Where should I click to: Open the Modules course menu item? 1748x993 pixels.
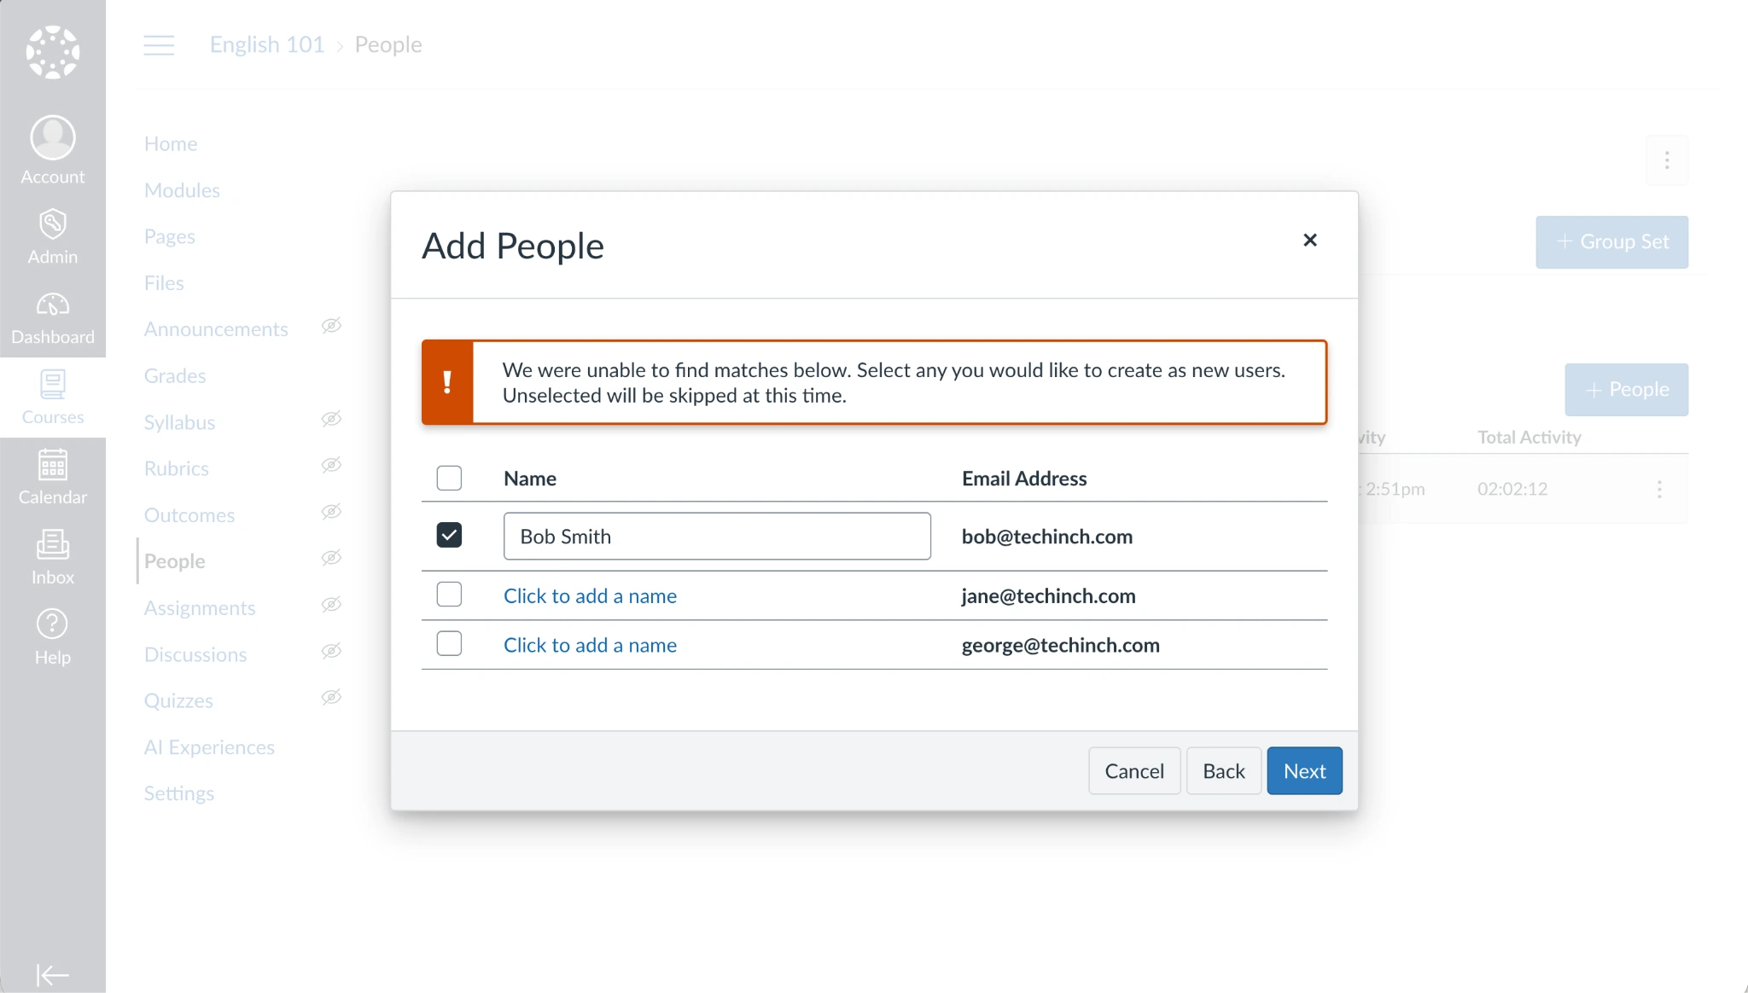(182, 190)
